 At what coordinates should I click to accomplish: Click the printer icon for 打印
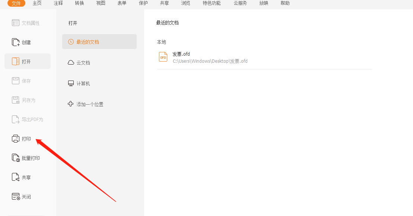pyautogui.click(x=15, y=139)
